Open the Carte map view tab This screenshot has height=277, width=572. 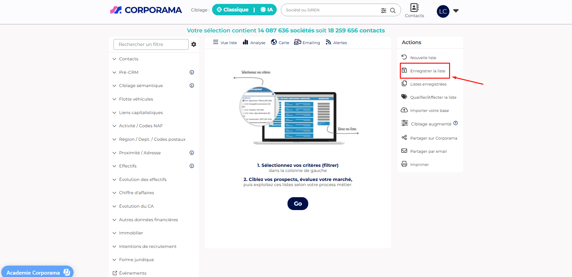pos(280,43)
